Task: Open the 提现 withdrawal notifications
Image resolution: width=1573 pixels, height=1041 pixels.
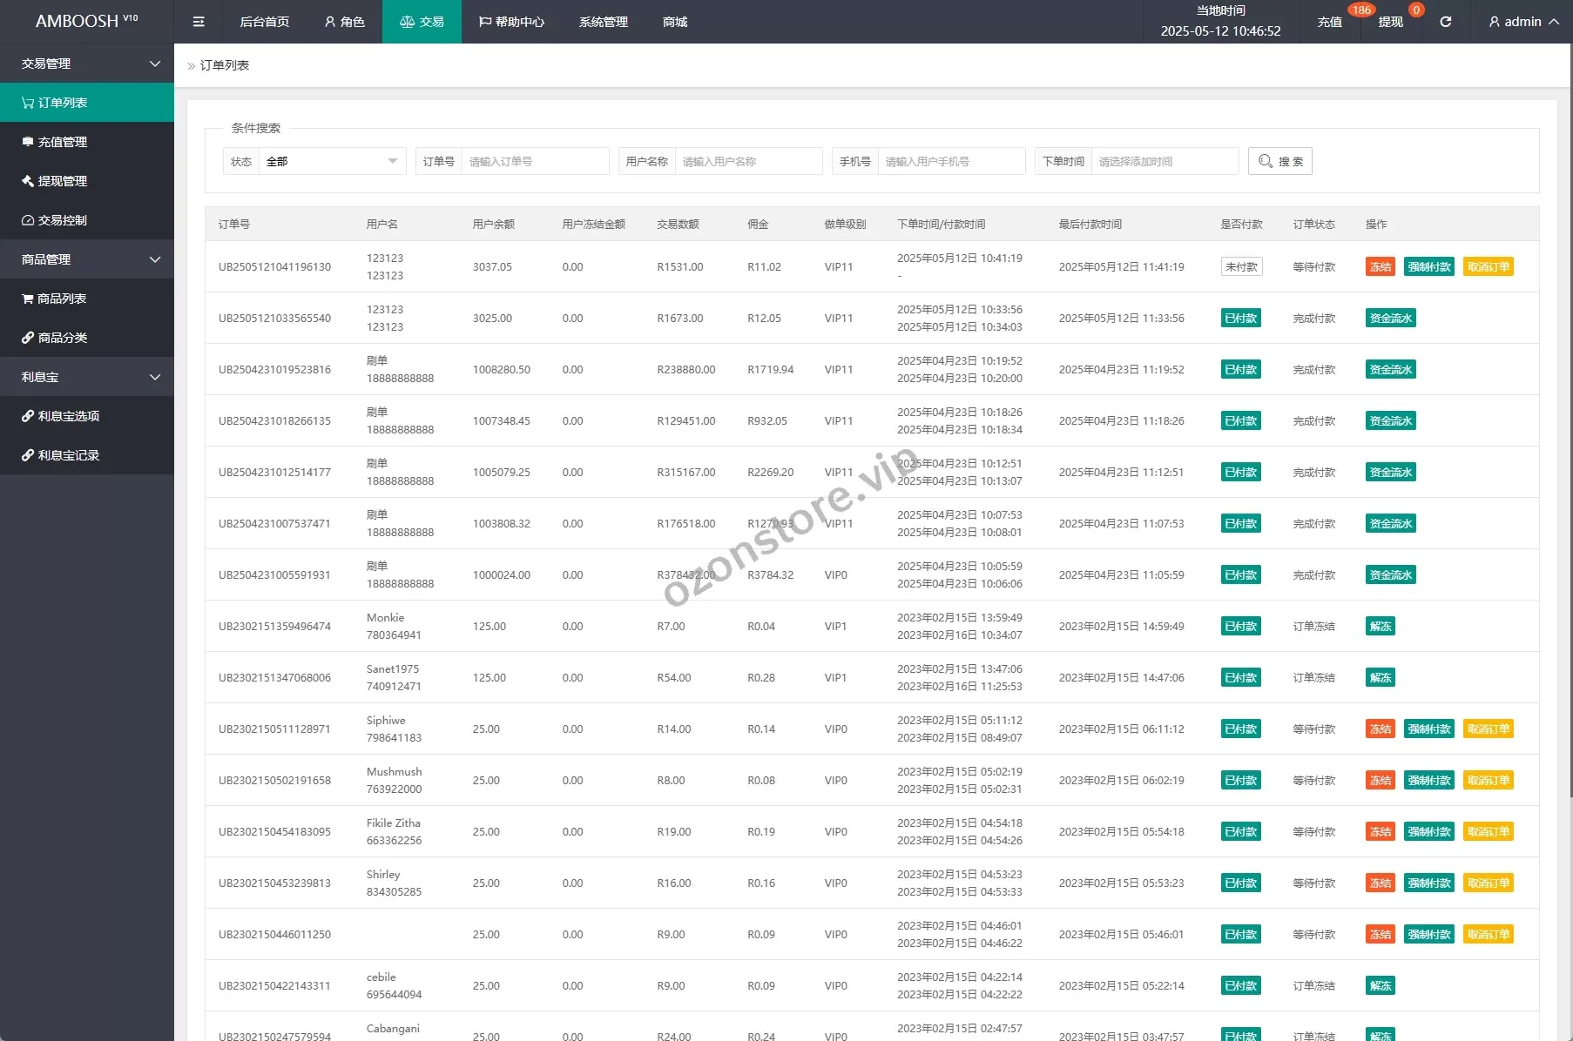Action: [x=1390, y=22]
